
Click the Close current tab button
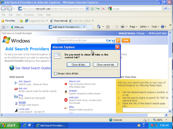click(x=105, y=65)
